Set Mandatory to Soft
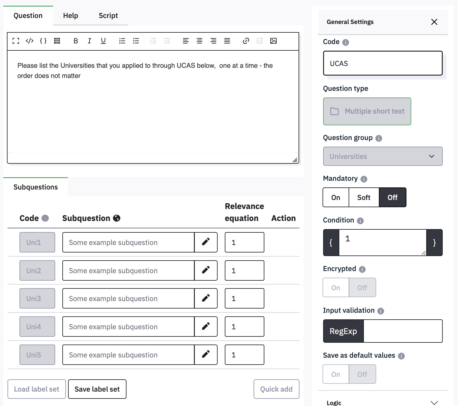458x406 pixels. coord(364,197)
